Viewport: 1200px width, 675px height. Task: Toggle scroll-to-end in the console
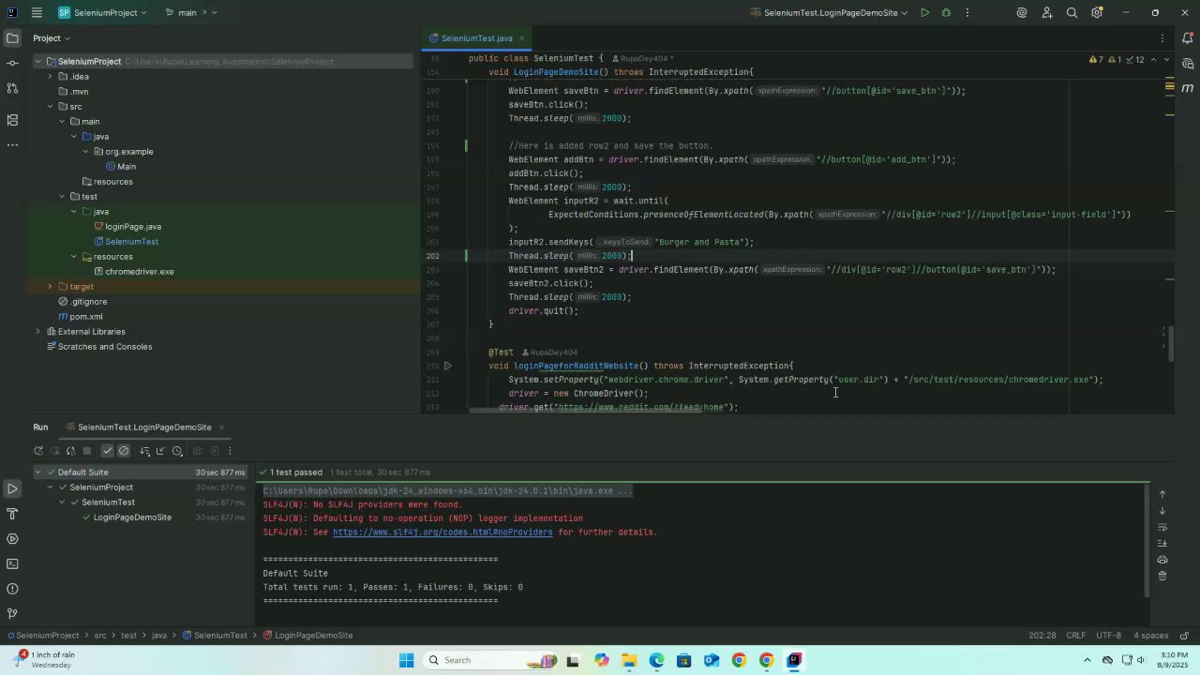pos(1162,544)
